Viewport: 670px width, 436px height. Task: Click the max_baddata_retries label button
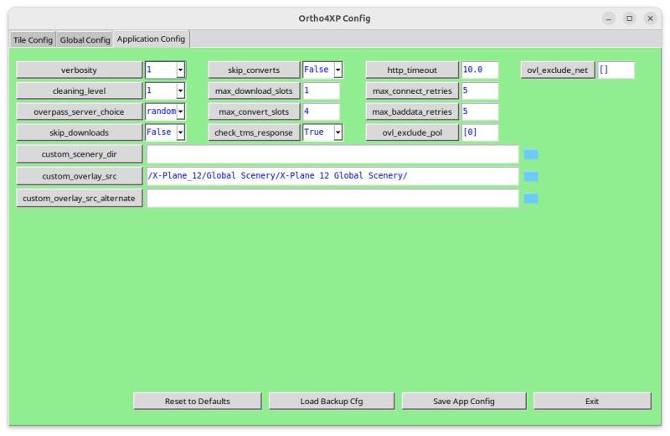click(x=412, y=112)
